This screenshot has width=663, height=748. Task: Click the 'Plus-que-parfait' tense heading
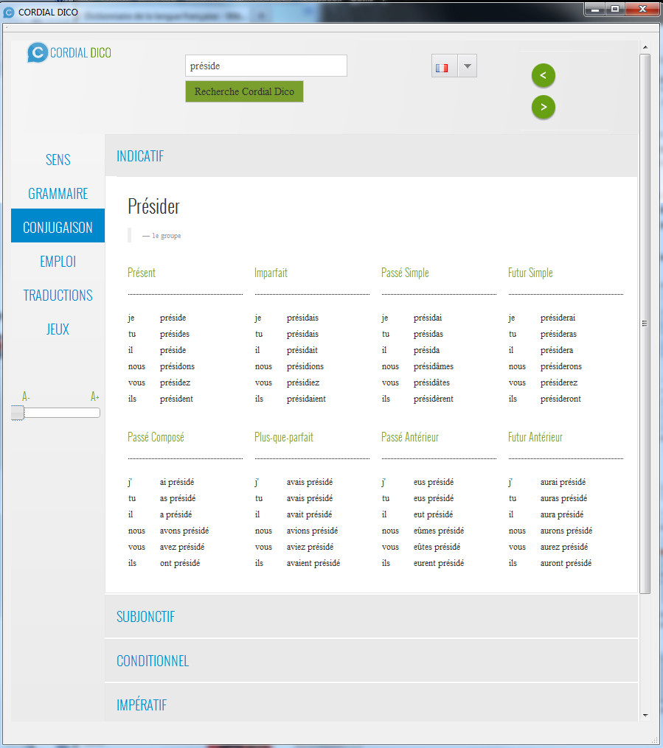click(x=283, y=437)
